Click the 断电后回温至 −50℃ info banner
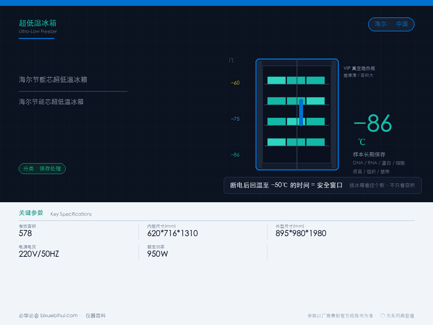 (323, 185)
